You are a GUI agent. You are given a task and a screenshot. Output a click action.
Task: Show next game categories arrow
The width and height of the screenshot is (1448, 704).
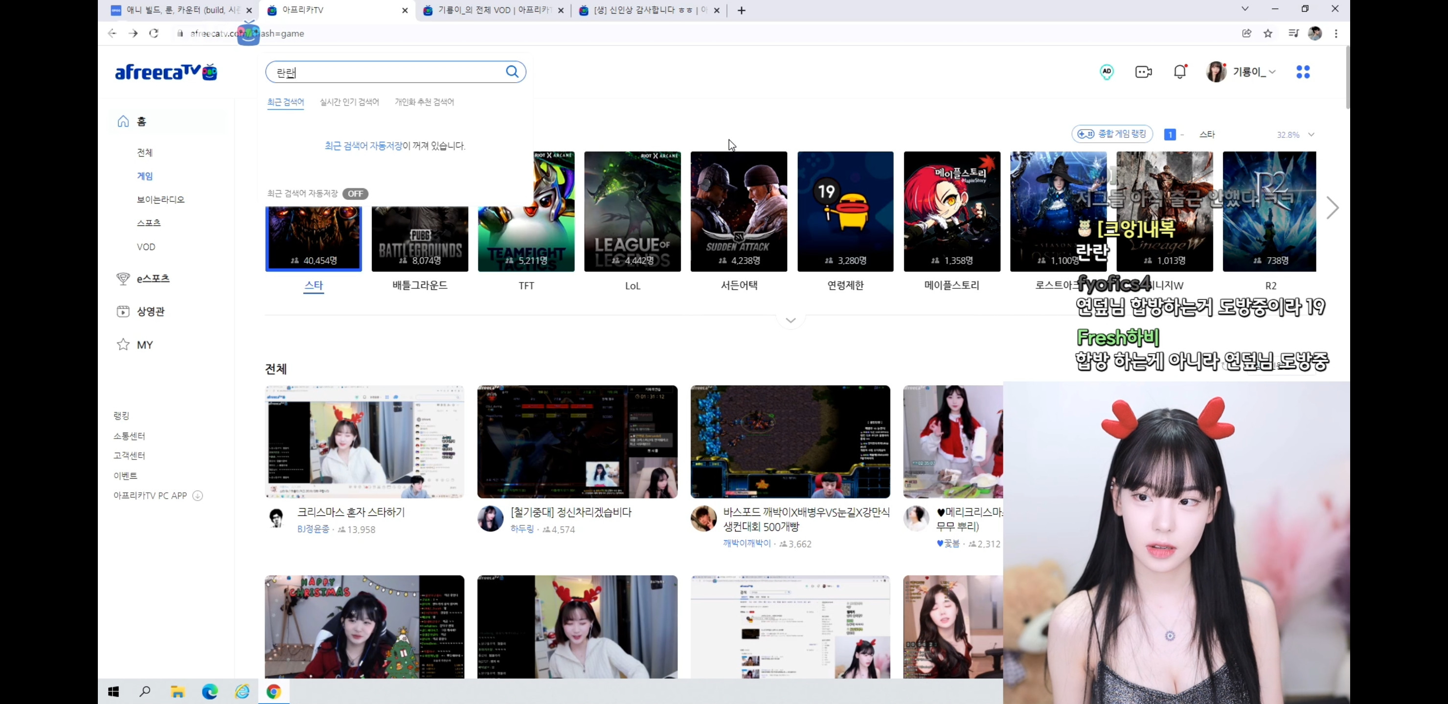(1332, 208)
